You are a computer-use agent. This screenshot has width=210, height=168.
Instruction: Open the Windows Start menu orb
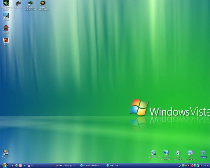pyautogui.click(x=5, y=166)
